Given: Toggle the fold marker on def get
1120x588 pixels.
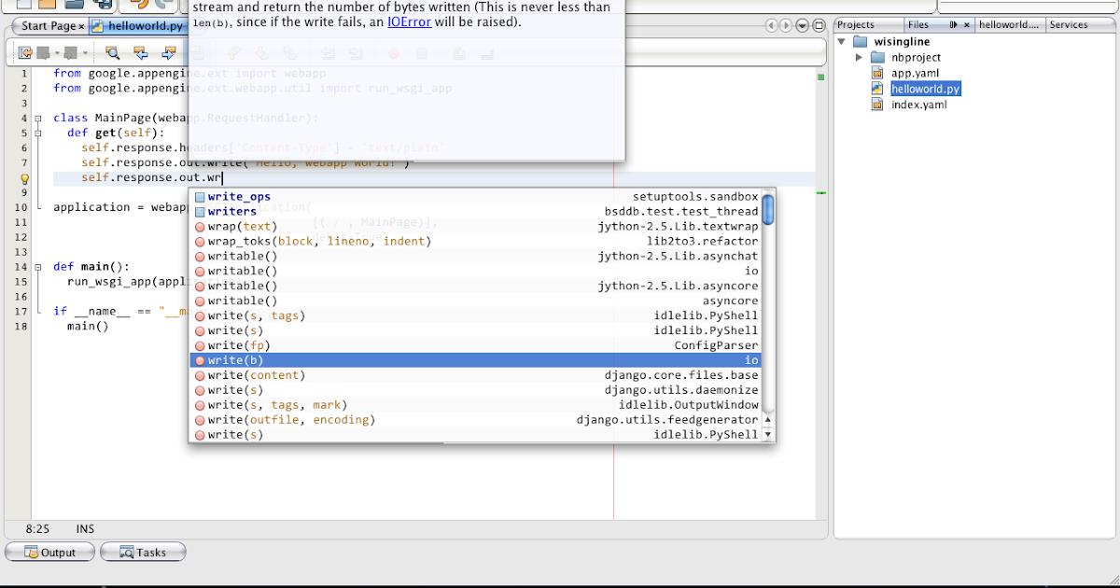Looking at the screenshot, I should pyautogui.click(x=38, y=133).
